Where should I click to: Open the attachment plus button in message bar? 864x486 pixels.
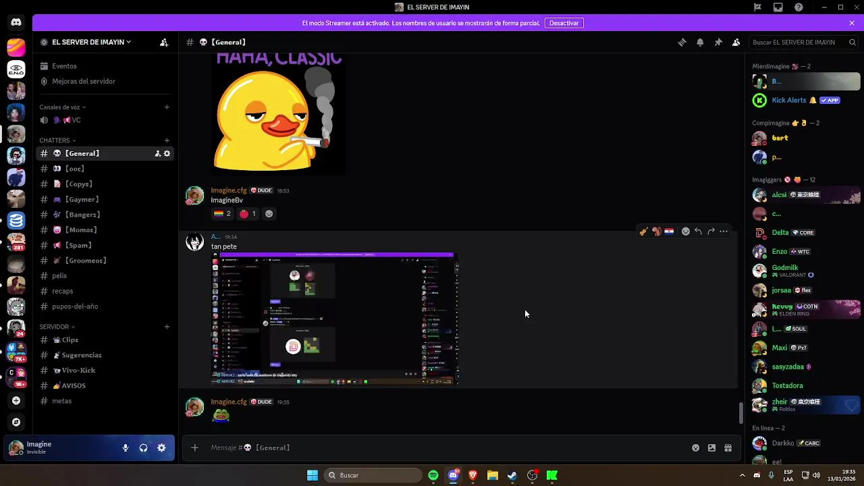(x=194, y=448)
